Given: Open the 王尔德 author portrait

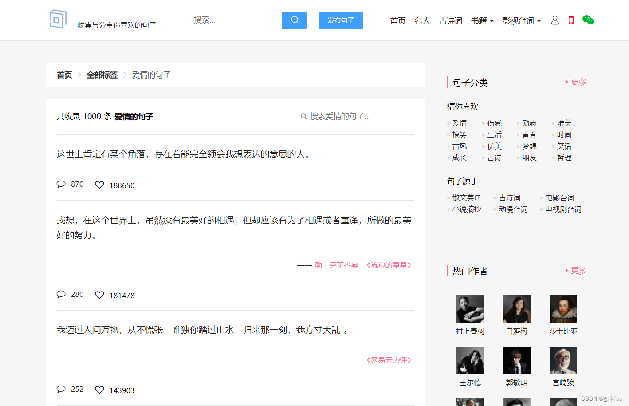Looking at the screenshot, I should pos(470,361).
